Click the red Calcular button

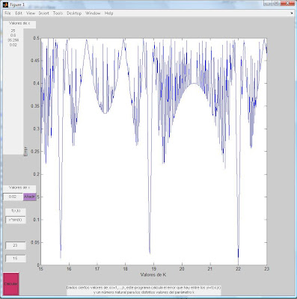[11, 284]
